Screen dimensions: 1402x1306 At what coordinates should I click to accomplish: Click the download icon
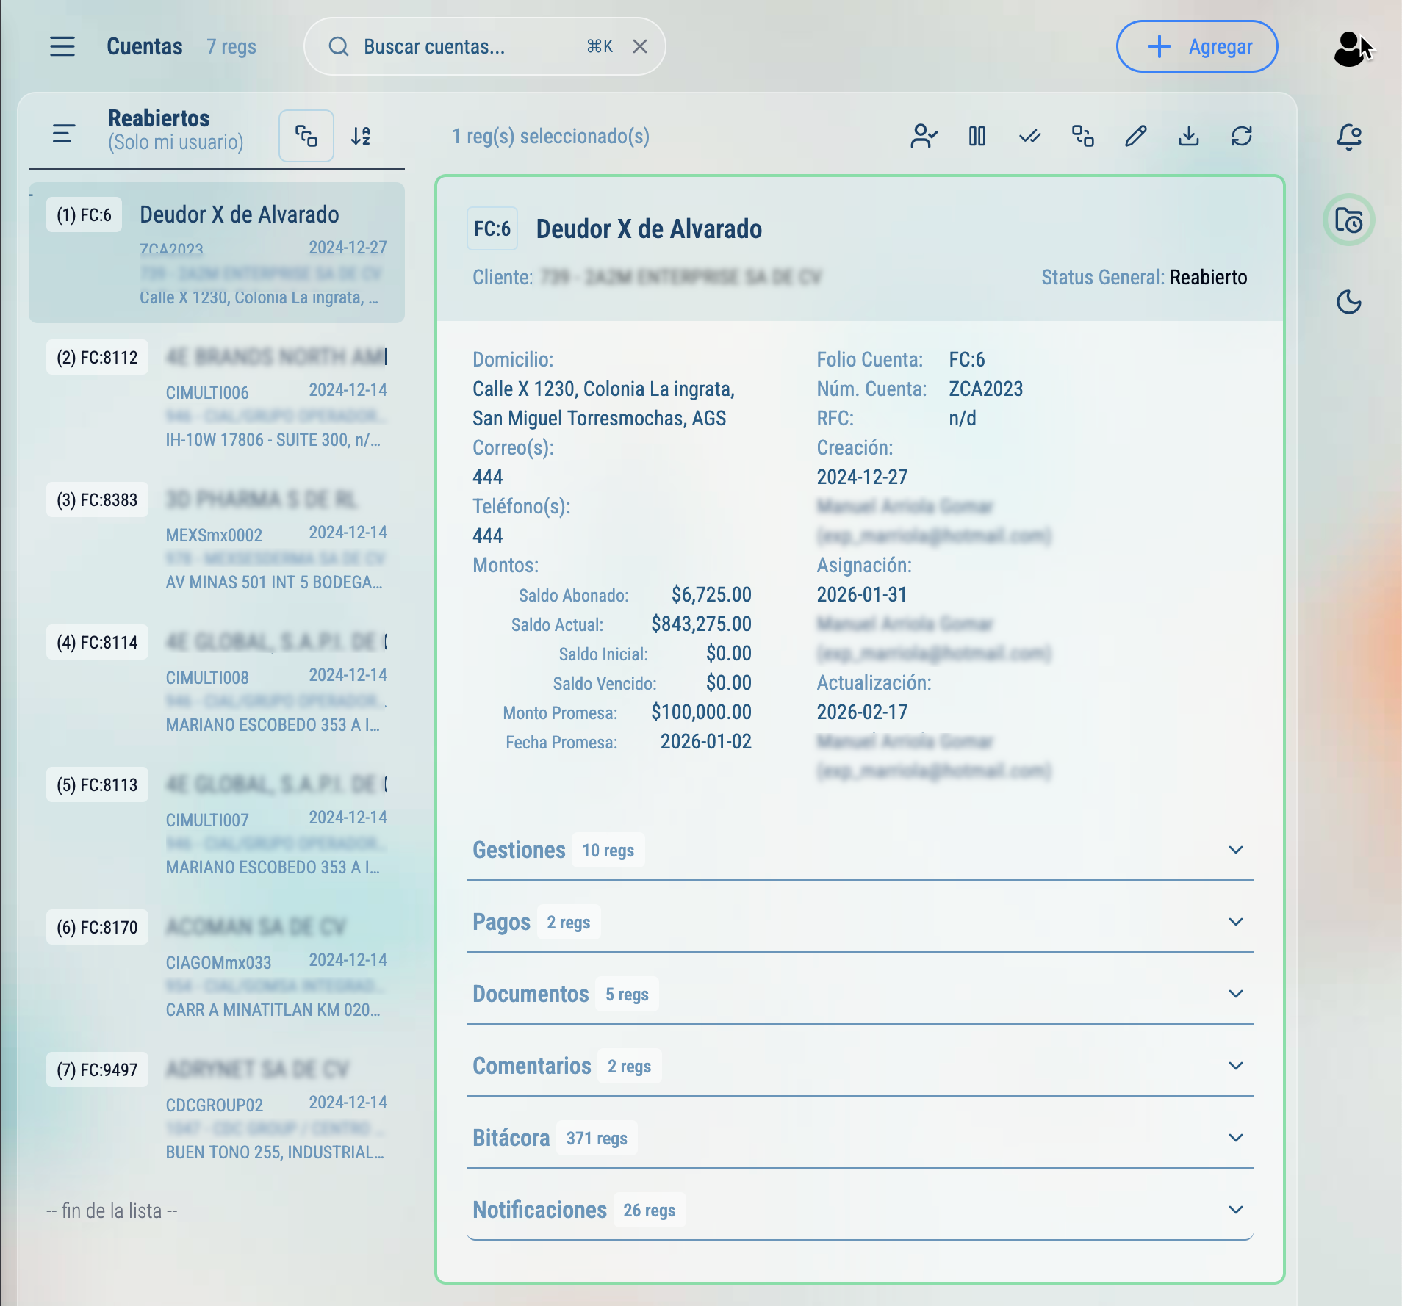click(x=1188, y=136)
